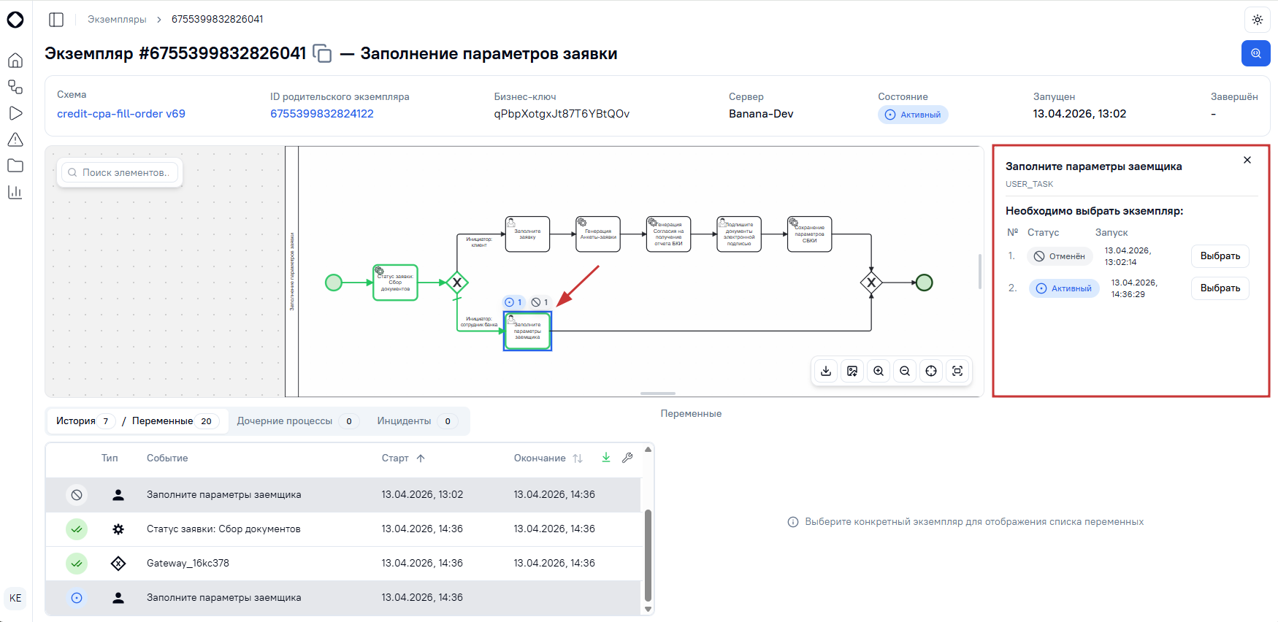The width and height of the screenshot is (1278, 622).
Task: Open table settings wrench icon
Action: tap(627, 458)
